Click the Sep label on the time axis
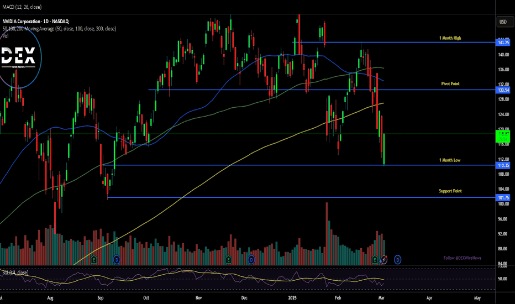This screenshot has height=304, width=515. point(101,298)
